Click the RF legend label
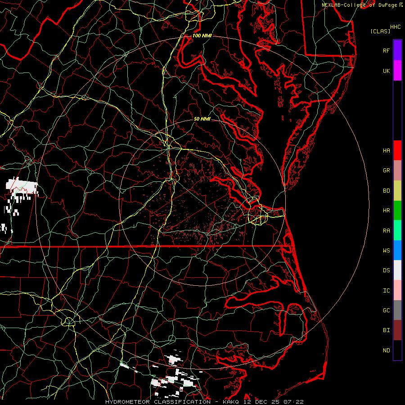Image resolution: width=405 pixels, height=405 pixels. click(387, 50)
